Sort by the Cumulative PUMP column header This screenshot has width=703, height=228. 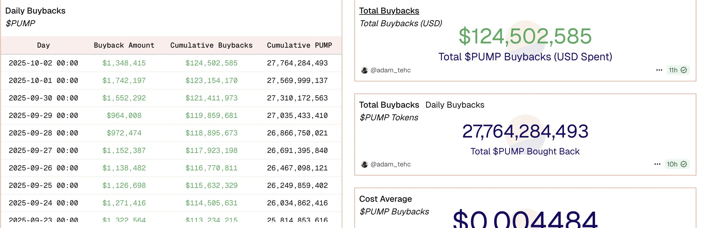299,45
